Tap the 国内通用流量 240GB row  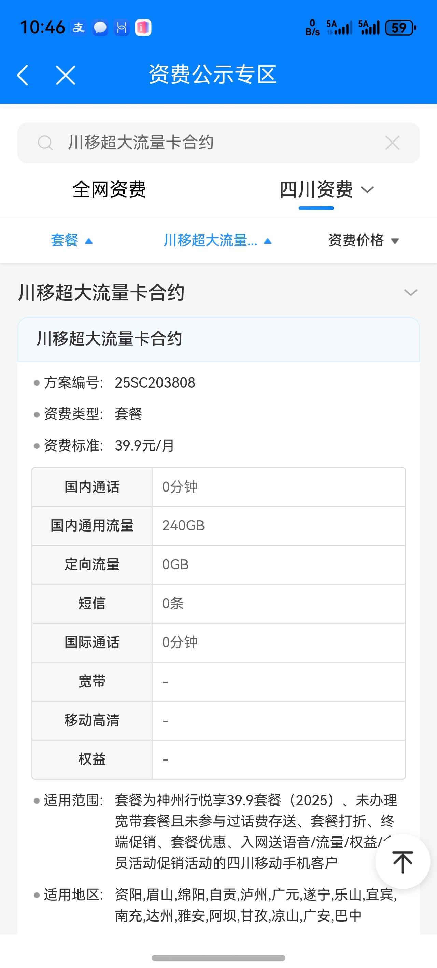tap(218, 526)
